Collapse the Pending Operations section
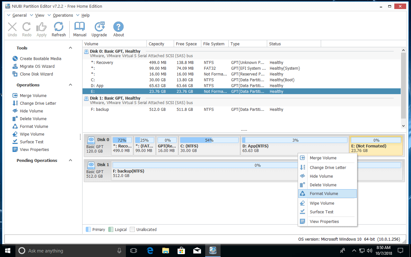 pos(70,160)
